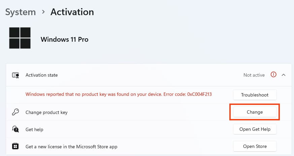
Task: Click the Change product key label
Action: tap(46, 112)
